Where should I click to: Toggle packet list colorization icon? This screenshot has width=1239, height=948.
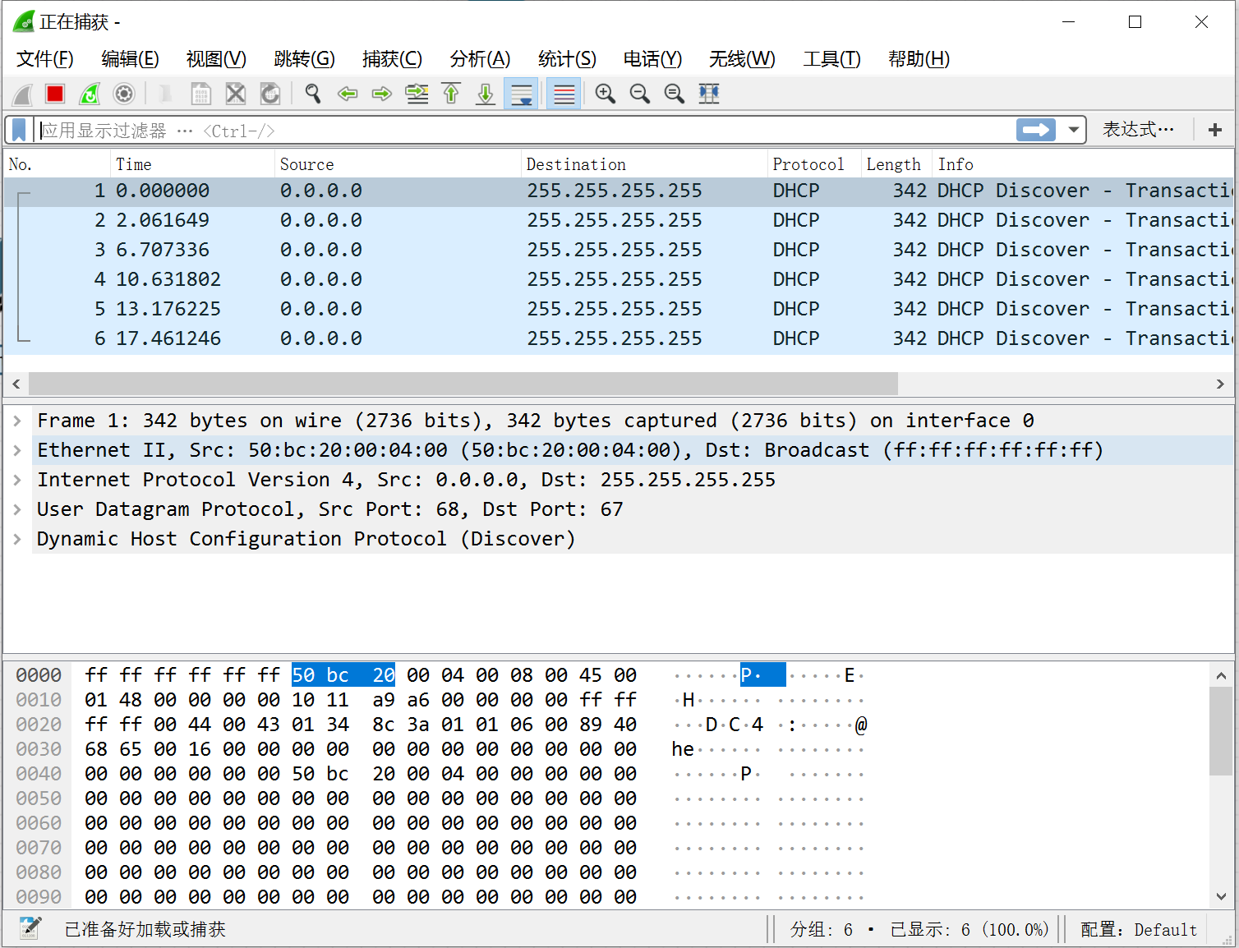564,94
